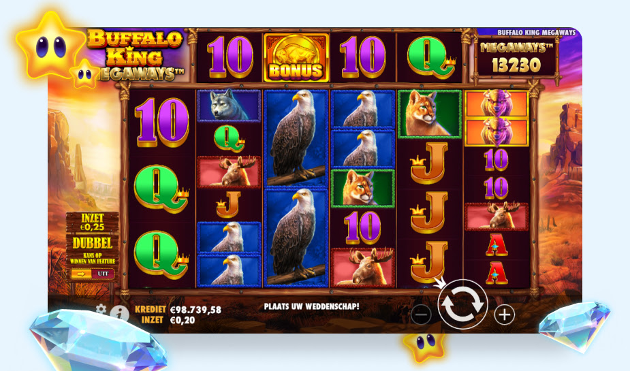This screenshot has width=630, height=371.
Task: Click the moose symbol on reel four
Action: (363, 268)
